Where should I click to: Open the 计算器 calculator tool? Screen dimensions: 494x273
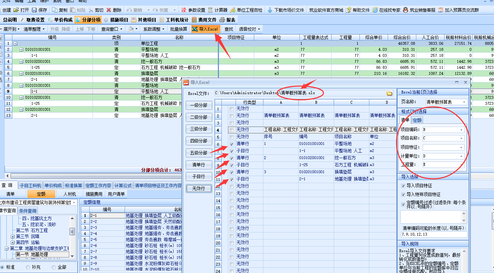point(218,10)
